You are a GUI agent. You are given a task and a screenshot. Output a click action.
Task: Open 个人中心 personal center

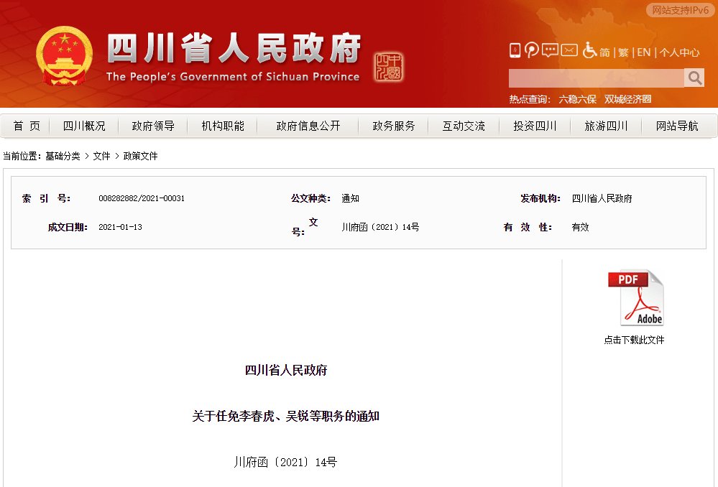[679, 52]
